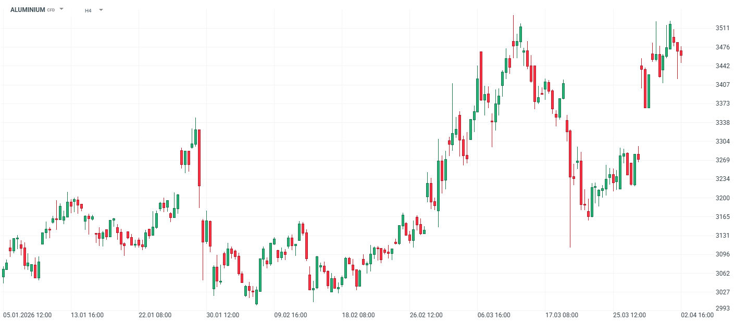Pick the 3131 price scale label
This screenshot has width=747, height=324.
pos(723,236)
